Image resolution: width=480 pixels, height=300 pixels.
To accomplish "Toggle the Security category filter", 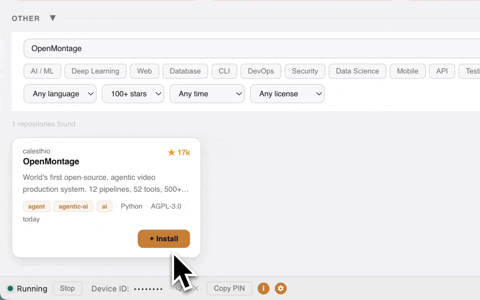I will (305, 71).
